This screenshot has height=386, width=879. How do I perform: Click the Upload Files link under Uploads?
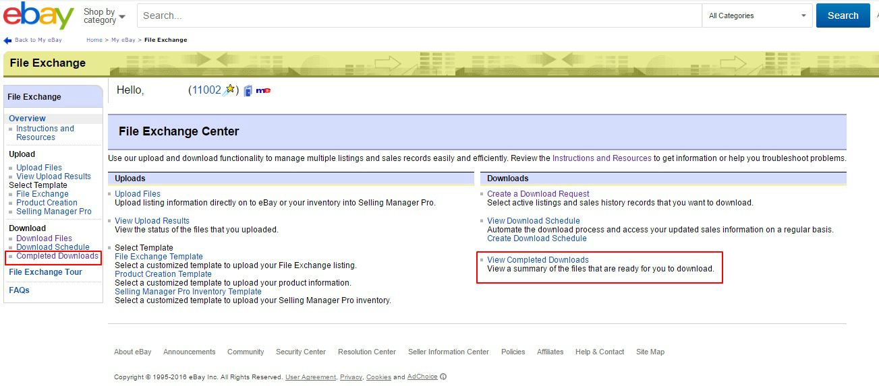coord(138,194)
